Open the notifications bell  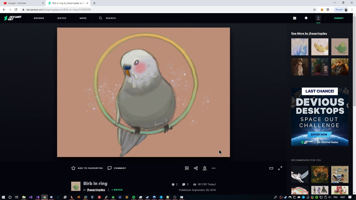click(x=306, y=18)
